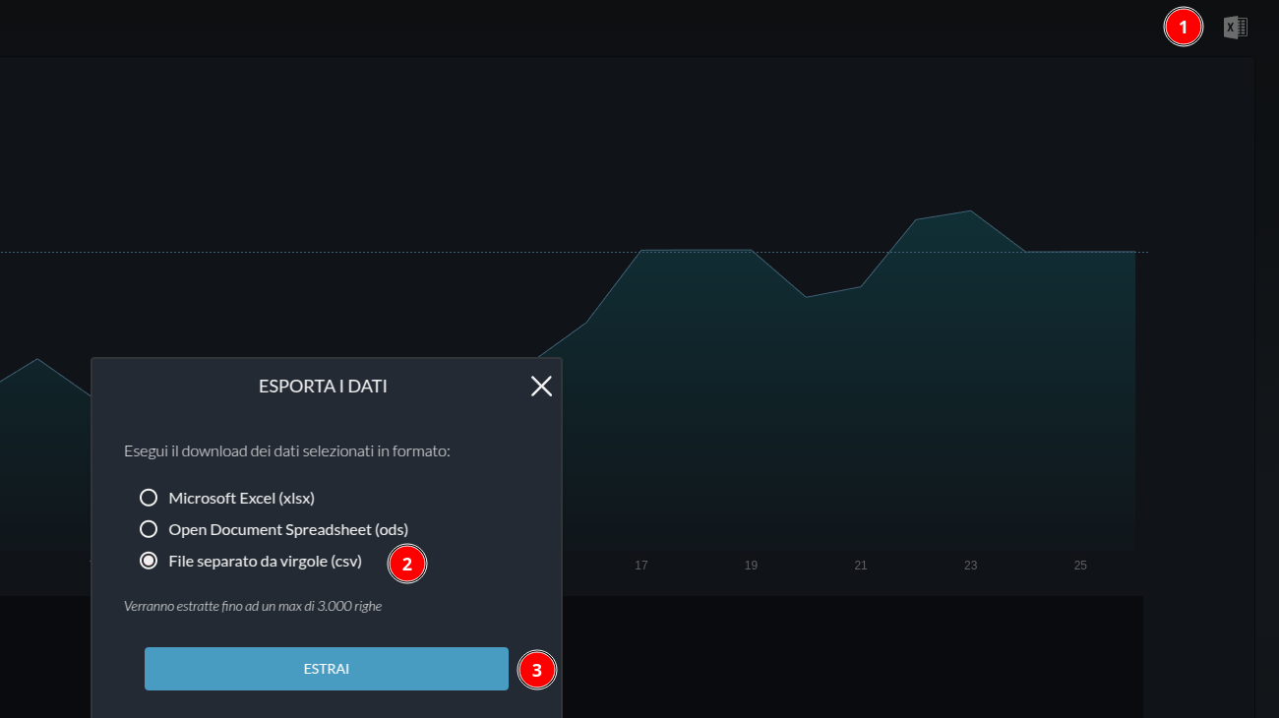Viewport: 1279px width, 718px height.
Task: Close the Esporta i dati dialog
Action: tap(541, 387)
